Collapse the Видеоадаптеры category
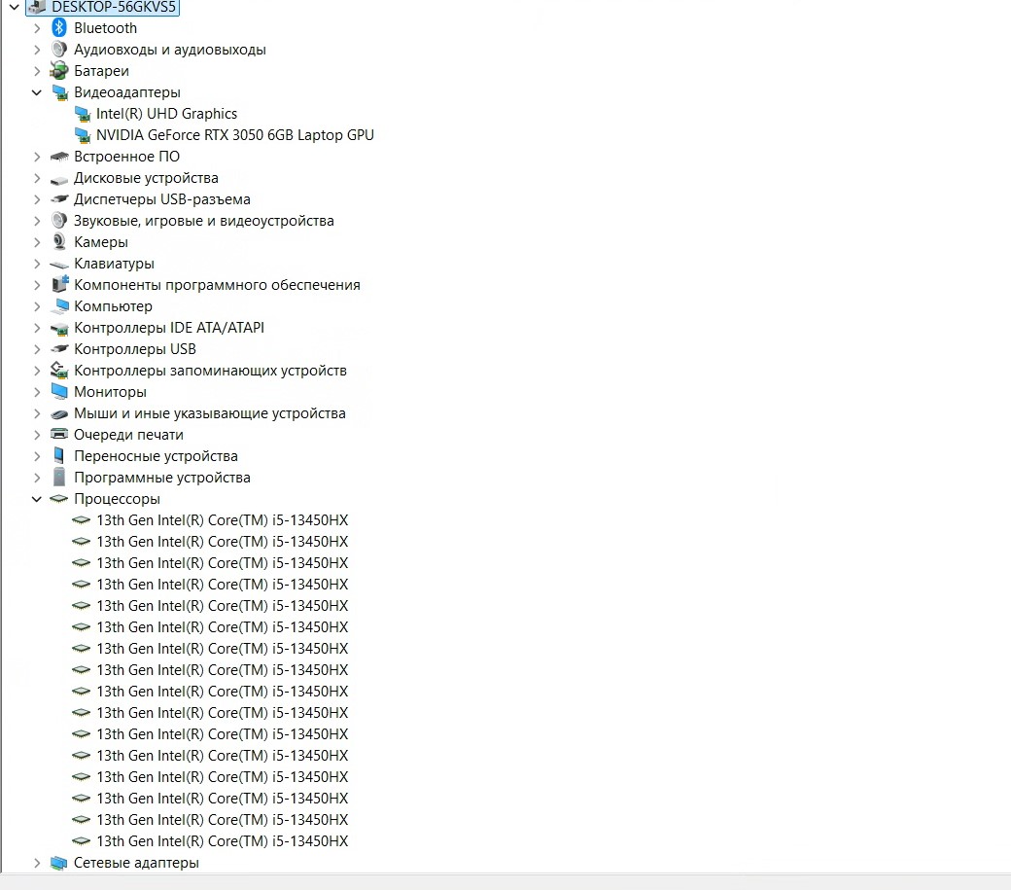Image resolution: width=1011 pixels, height=890 pixels. [37, 92]
